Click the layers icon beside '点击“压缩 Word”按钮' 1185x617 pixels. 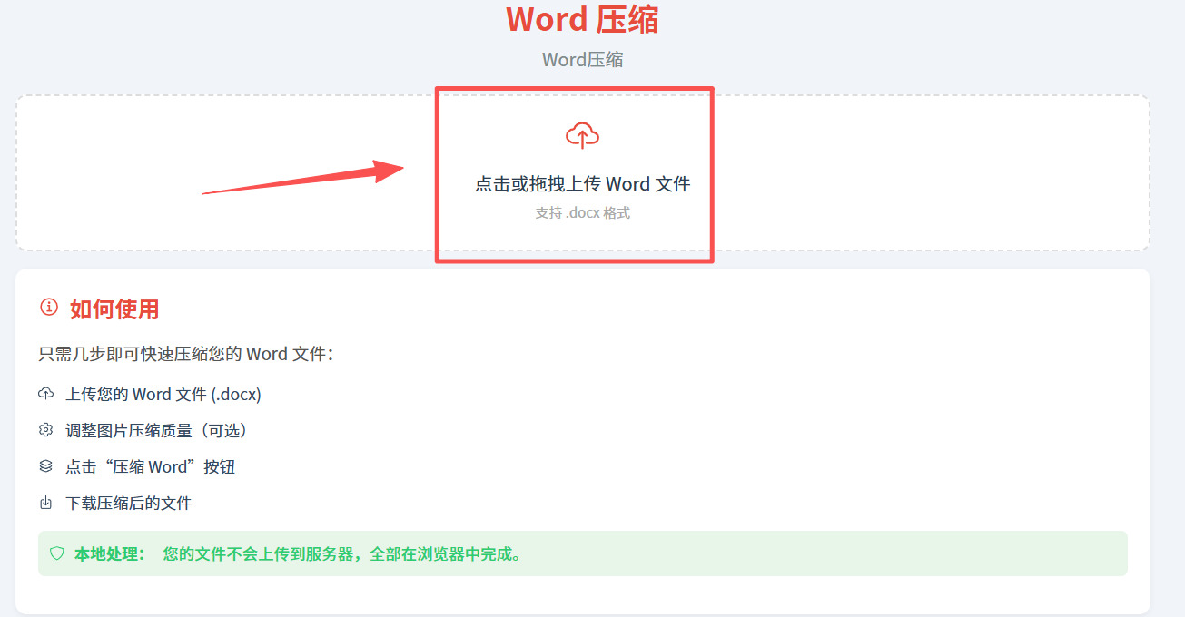(x=46, y=466)
